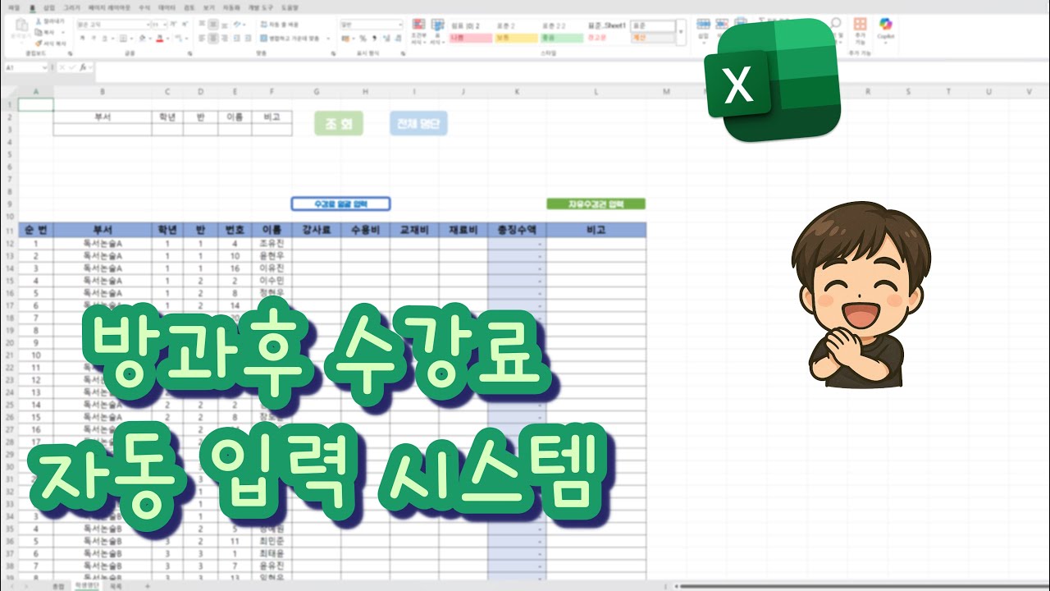This screenshot has height=591, width=1050.
Task: Toggle wrap text option
Action: [x=280, y=25]
